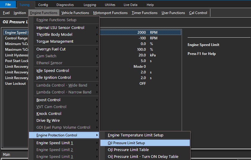Select Oil Pressure Limit Setup
Viewport: 251px width, 160px height.
coord(126,143)
